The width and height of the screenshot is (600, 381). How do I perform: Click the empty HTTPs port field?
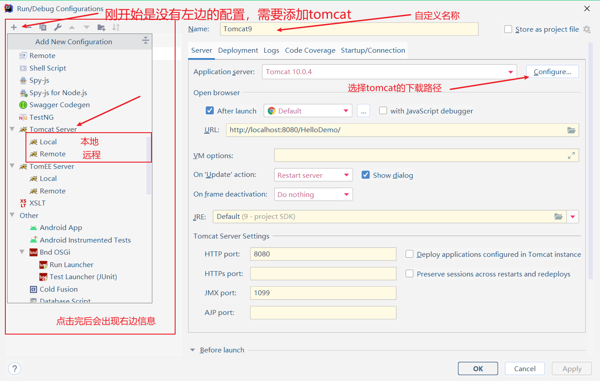tap(323, 273)
